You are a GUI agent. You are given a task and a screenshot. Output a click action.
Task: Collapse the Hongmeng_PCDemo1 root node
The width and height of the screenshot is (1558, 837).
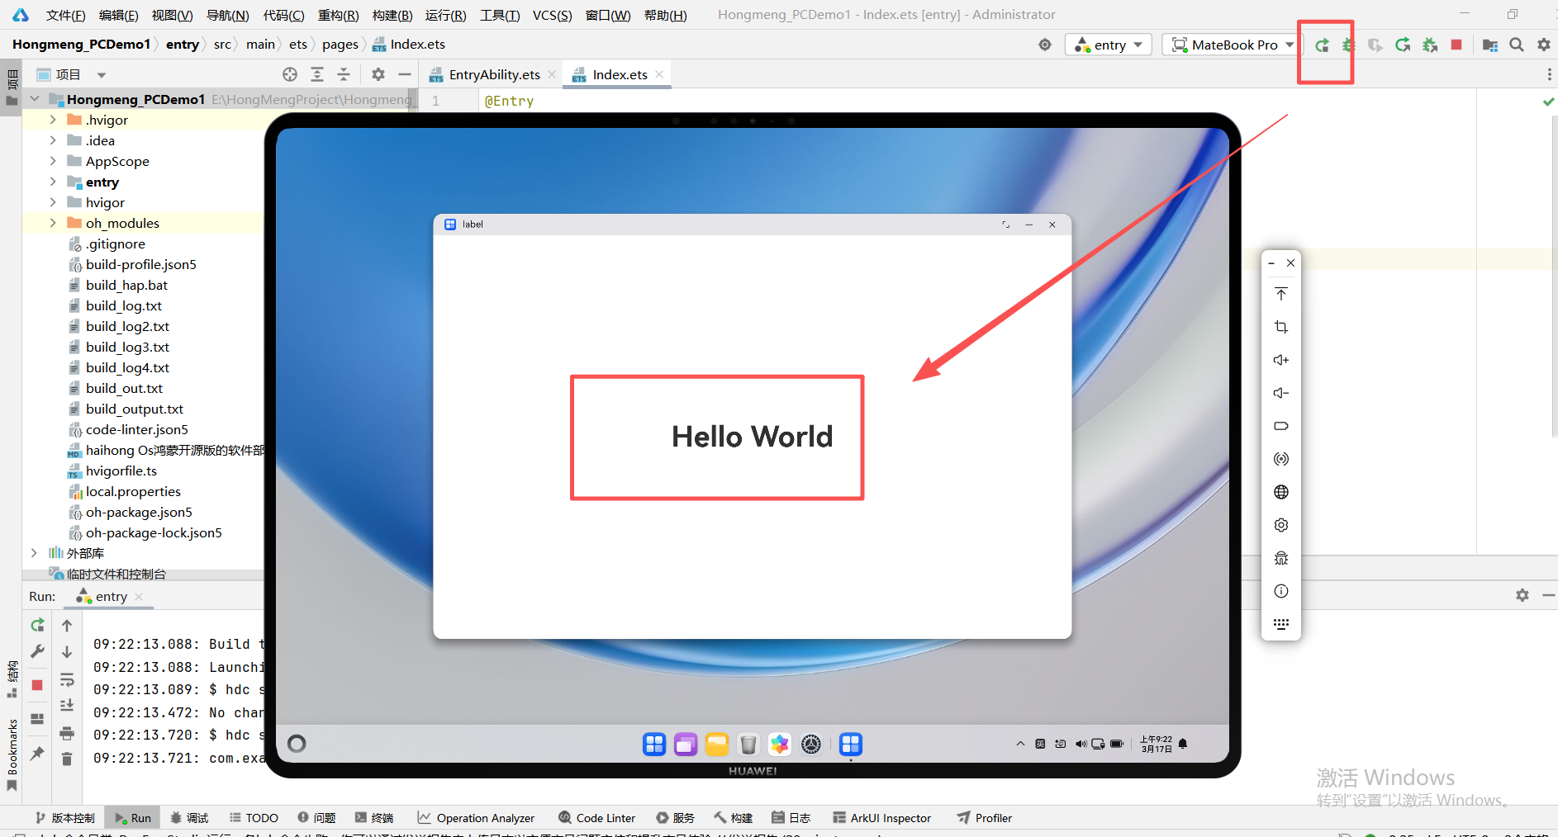click(x=35, y=99)
